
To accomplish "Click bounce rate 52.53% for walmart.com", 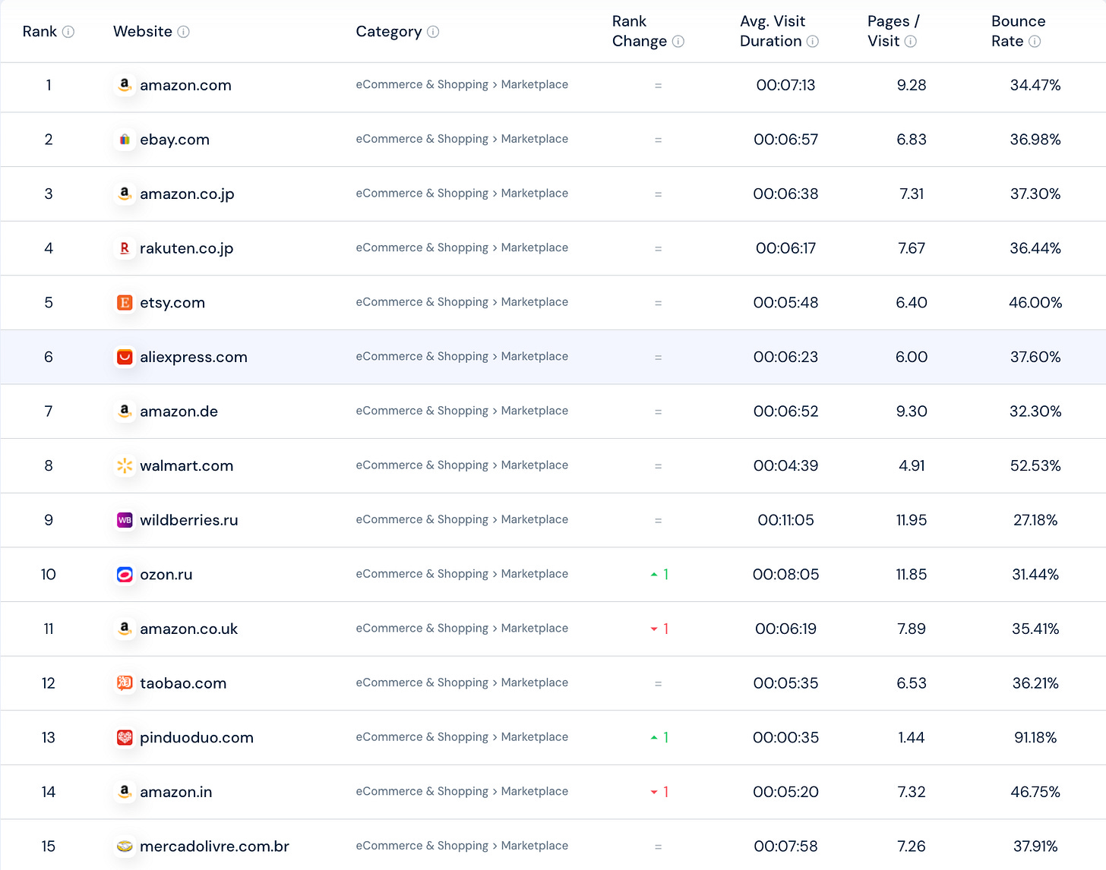I will pos(1035,466).
